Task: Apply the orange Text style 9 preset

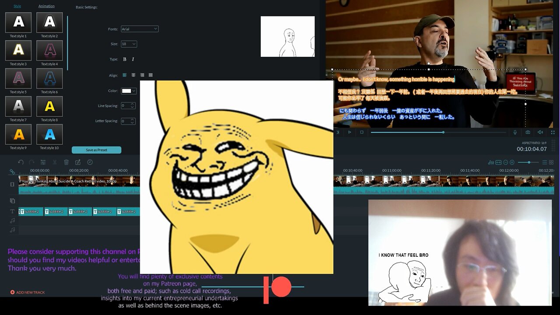Action: pos(18,134)
